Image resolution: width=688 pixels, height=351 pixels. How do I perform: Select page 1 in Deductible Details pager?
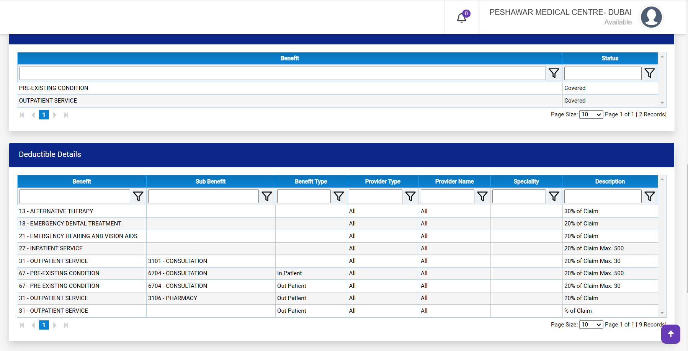point(44,325)
